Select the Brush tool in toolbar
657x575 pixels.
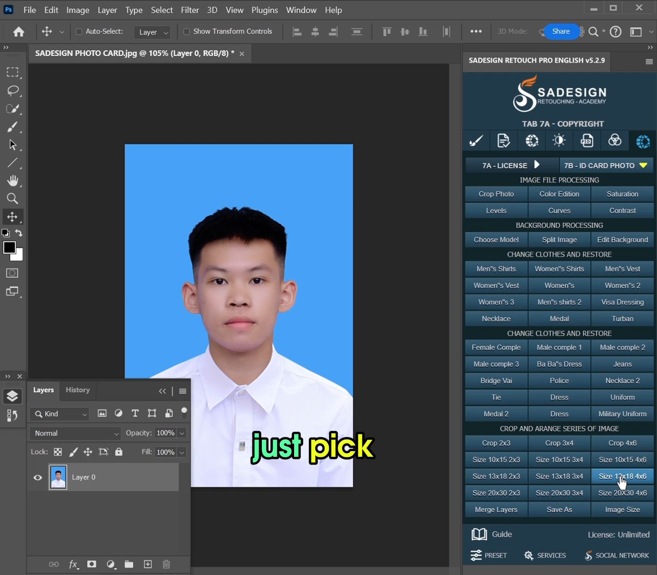pyautogui.click(x=13, y=127)
